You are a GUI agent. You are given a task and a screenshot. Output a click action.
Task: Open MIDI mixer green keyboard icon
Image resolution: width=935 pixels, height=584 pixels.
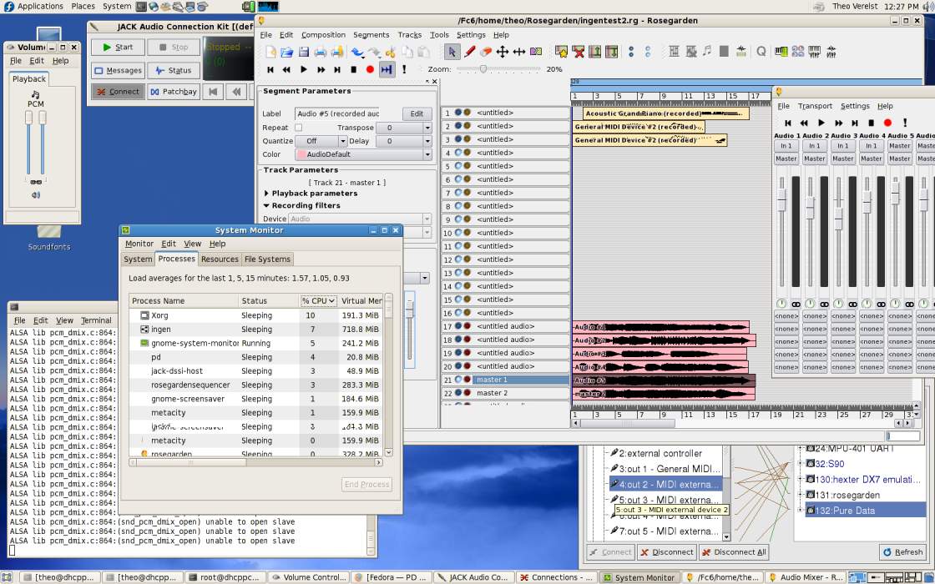tap(781, 52)
